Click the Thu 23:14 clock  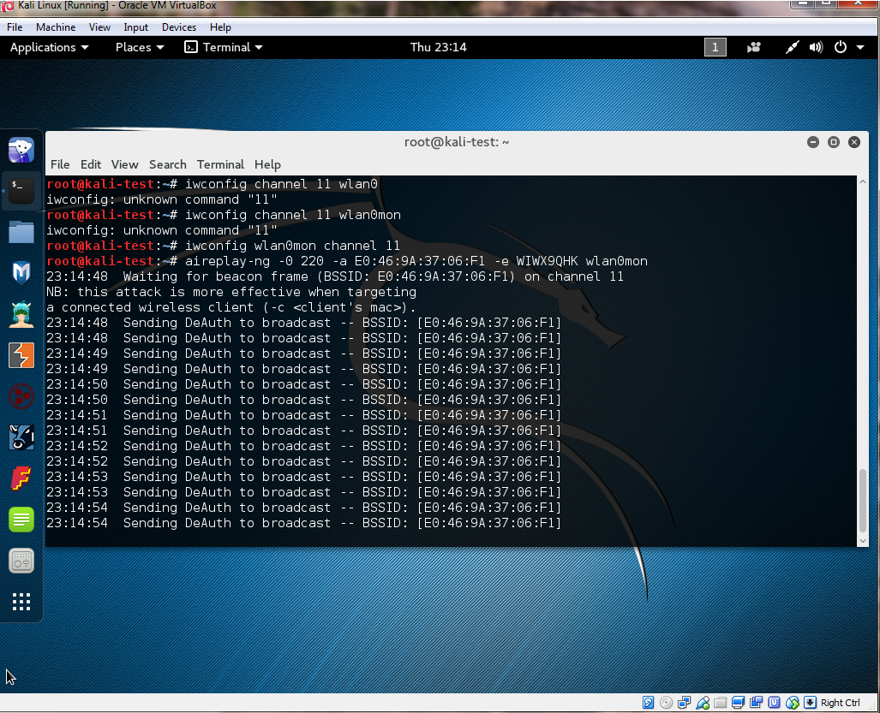pyautogui.click(x=439, y=47)
